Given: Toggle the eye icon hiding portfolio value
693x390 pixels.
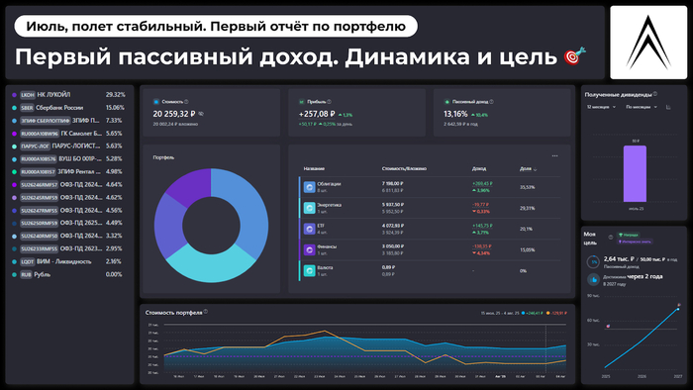Looking at the screenshot, I should pos(201,114).
